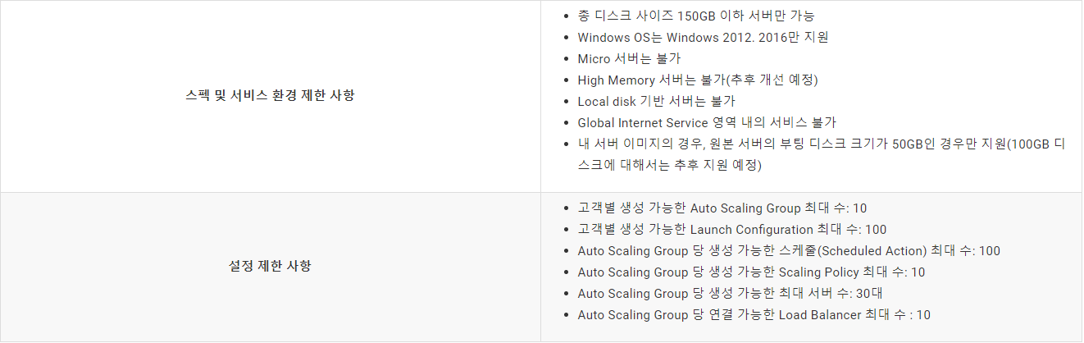Click the Launch Configuration max 100 line
Image resolution: width=1084 pixels, height=343 pixels.
tap(732, 229)
